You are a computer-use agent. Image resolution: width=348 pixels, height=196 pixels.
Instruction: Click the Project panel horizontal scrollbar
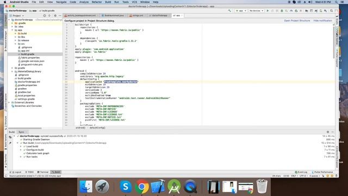(x=25, y=128)
